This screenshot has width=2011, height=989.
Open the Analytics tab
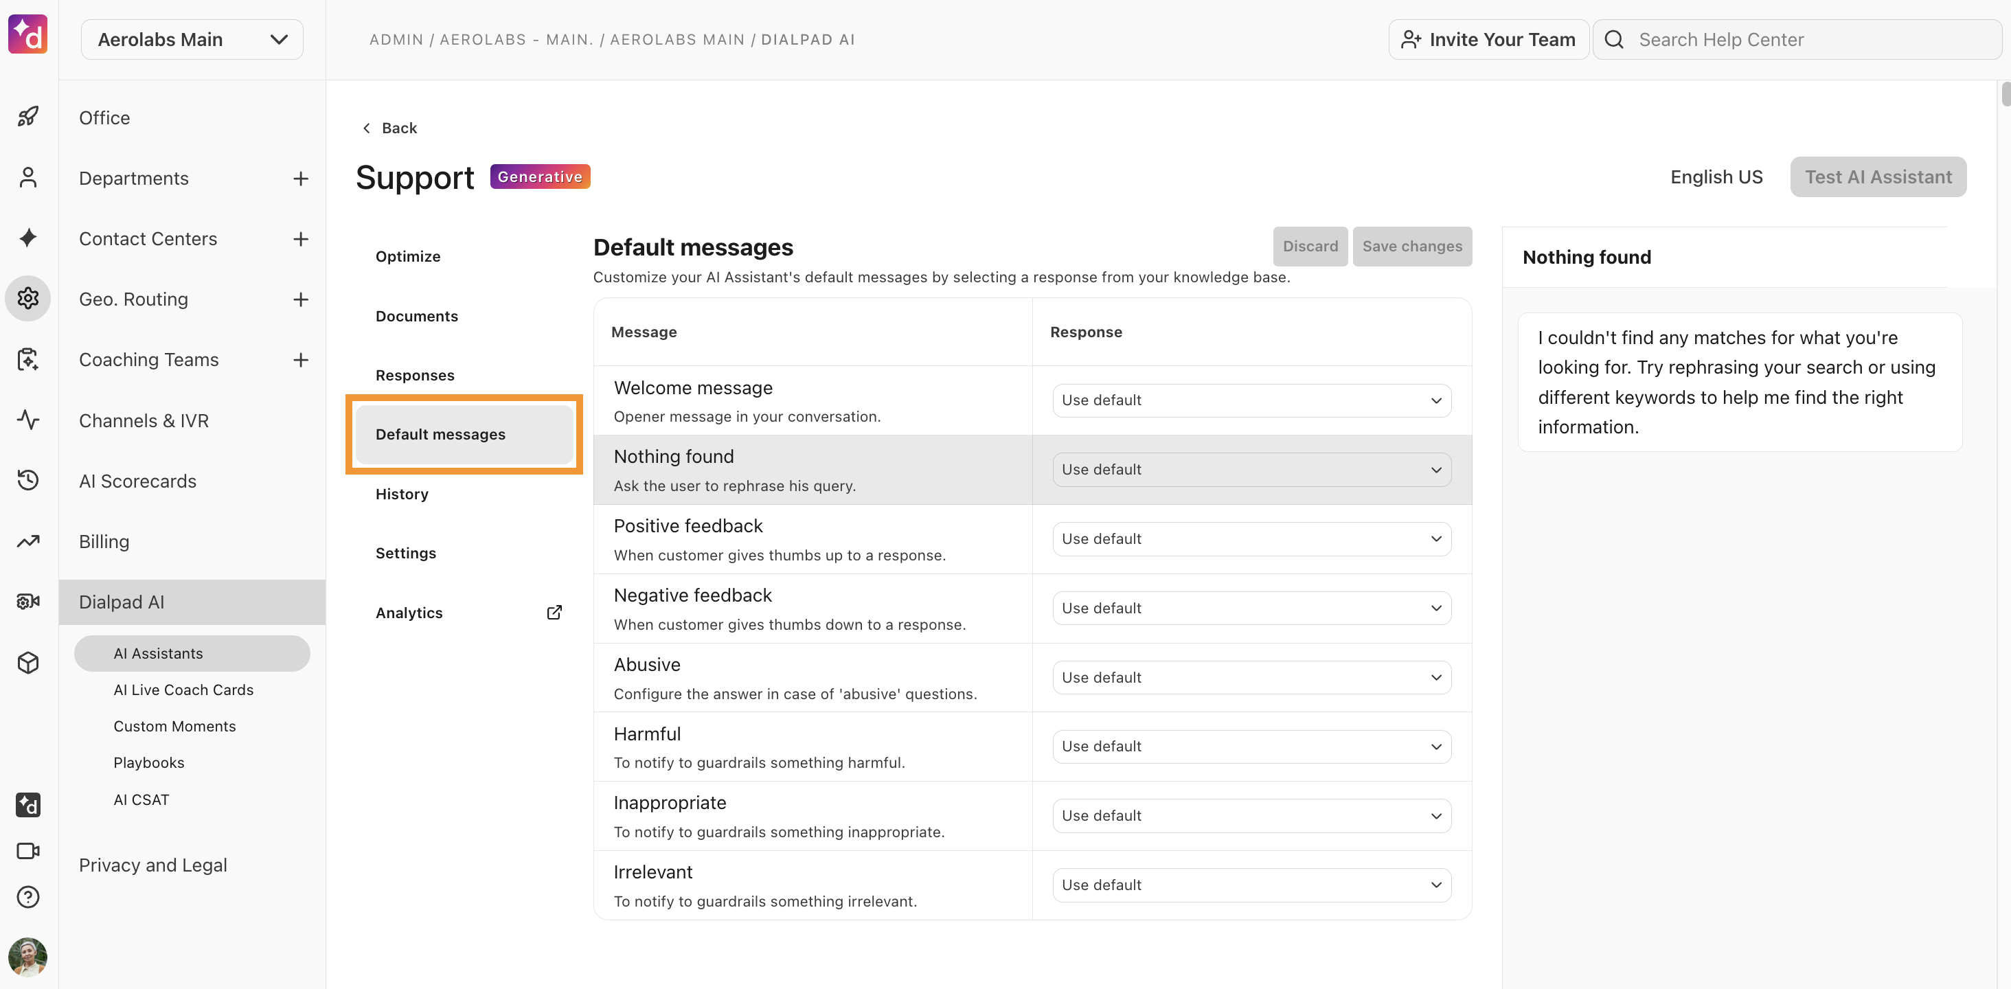coord(464,613)
